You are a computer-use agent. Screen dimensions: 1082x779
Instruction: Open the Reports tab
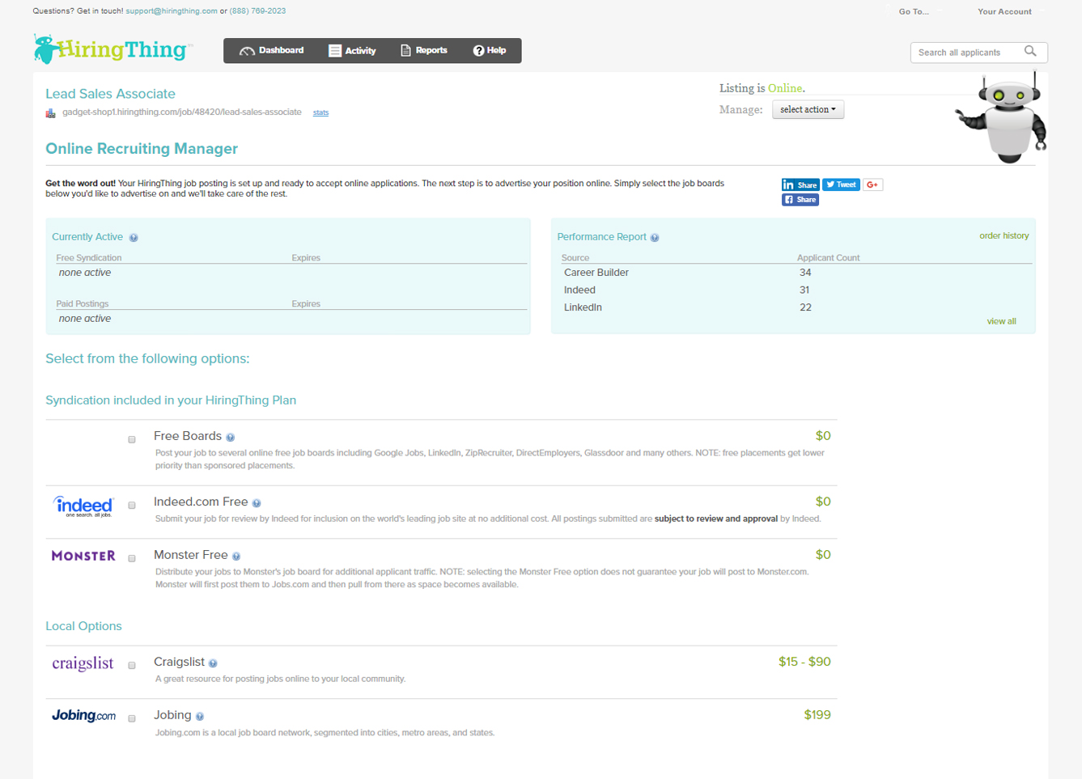(424, 50)
